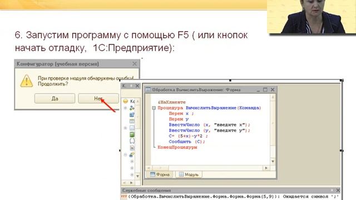
Task: Click the code line "Перем y"
Action: click(x=179, y=119)
